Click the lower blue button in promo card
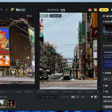112x112 pixels. (x=108, y=65)
